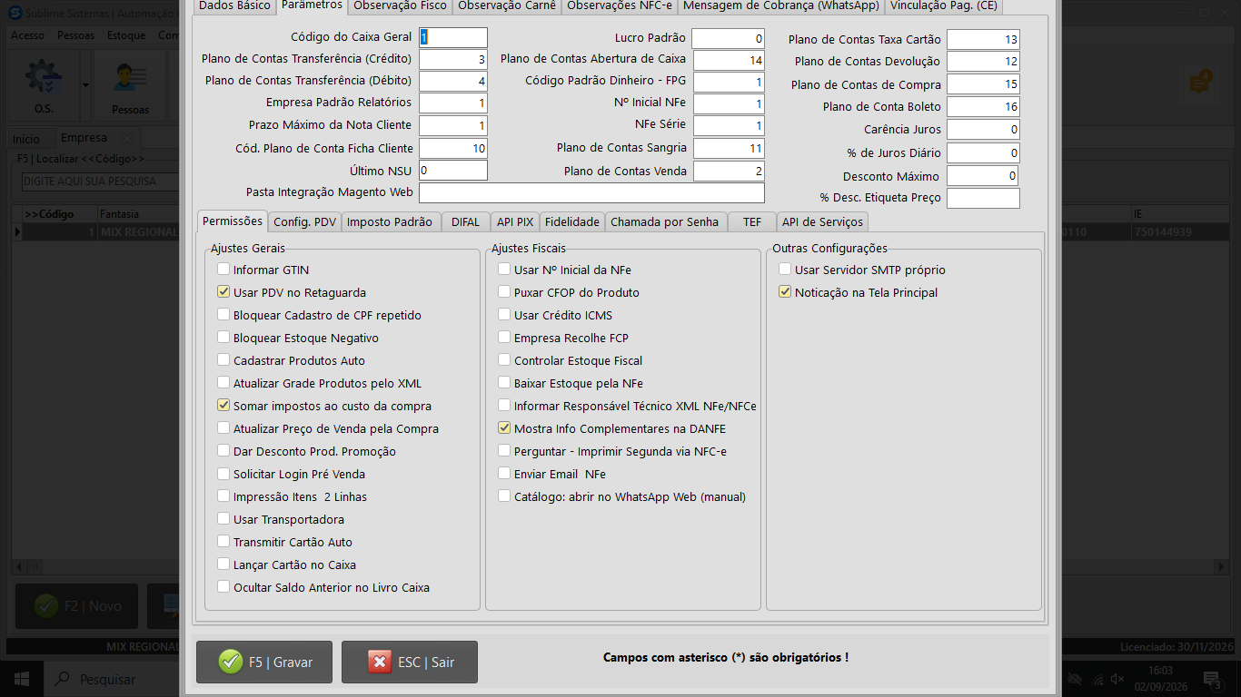
Task: Focus the Código do Caixa Geral field
Action: coord(453,37)
